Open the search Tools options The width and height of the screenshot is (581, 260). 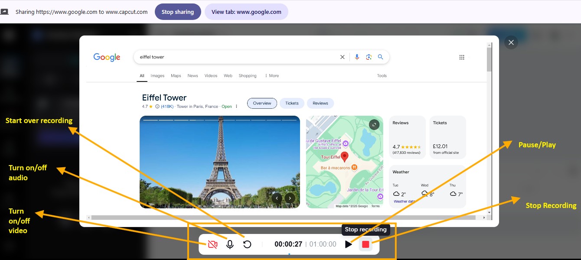382,76
